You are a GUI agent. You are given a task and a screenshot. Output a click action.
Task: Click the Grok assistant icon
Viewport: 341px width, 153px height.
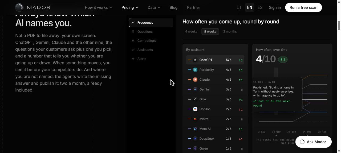[195, 99]
